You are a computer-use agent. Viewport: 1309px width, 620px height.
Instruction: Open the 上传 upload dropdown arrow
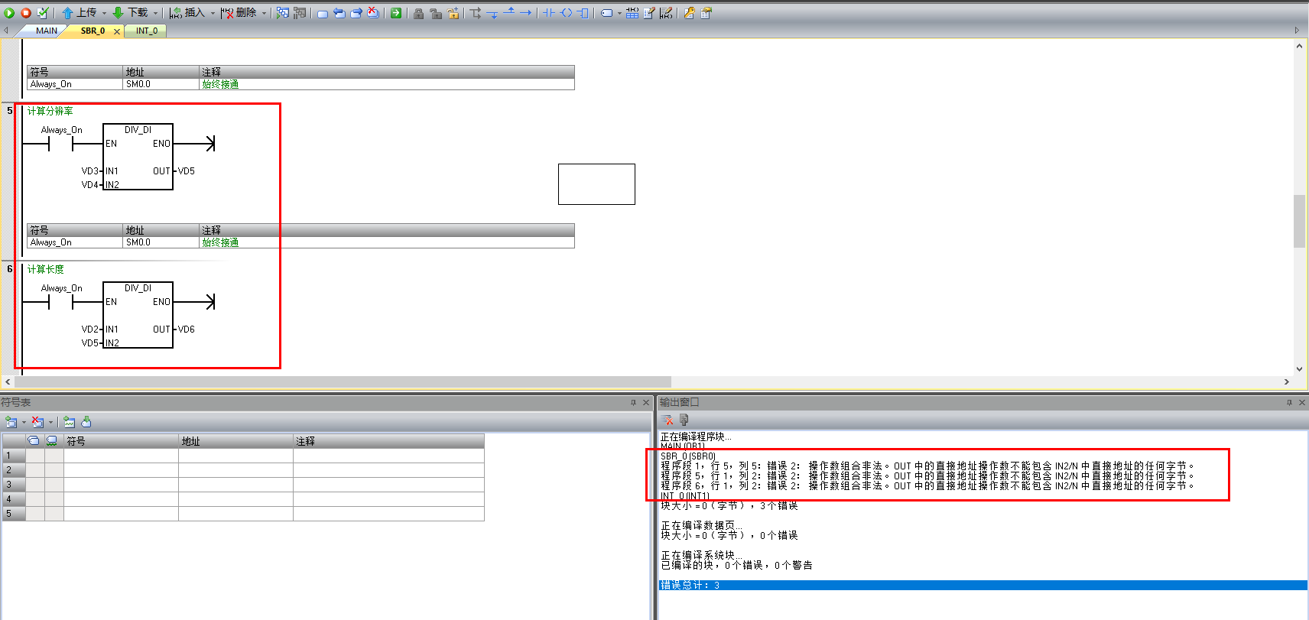[x=105, y=13]
